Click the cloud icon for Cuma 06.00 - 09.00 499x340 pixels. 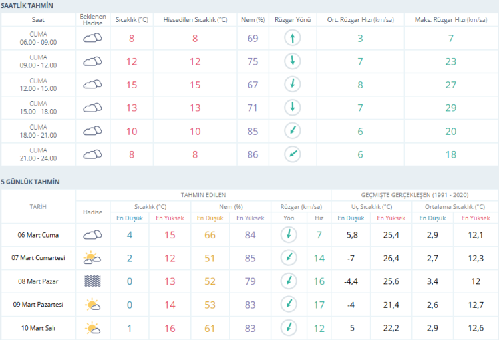point(92,39)
